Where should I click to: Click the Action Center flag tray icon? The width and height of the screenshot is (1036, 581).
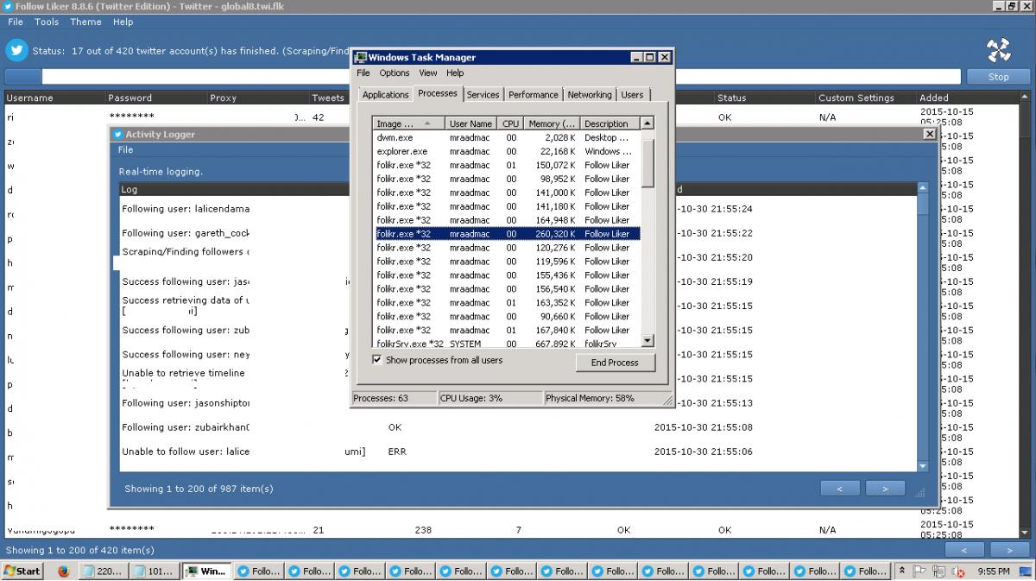pos(920,571)
